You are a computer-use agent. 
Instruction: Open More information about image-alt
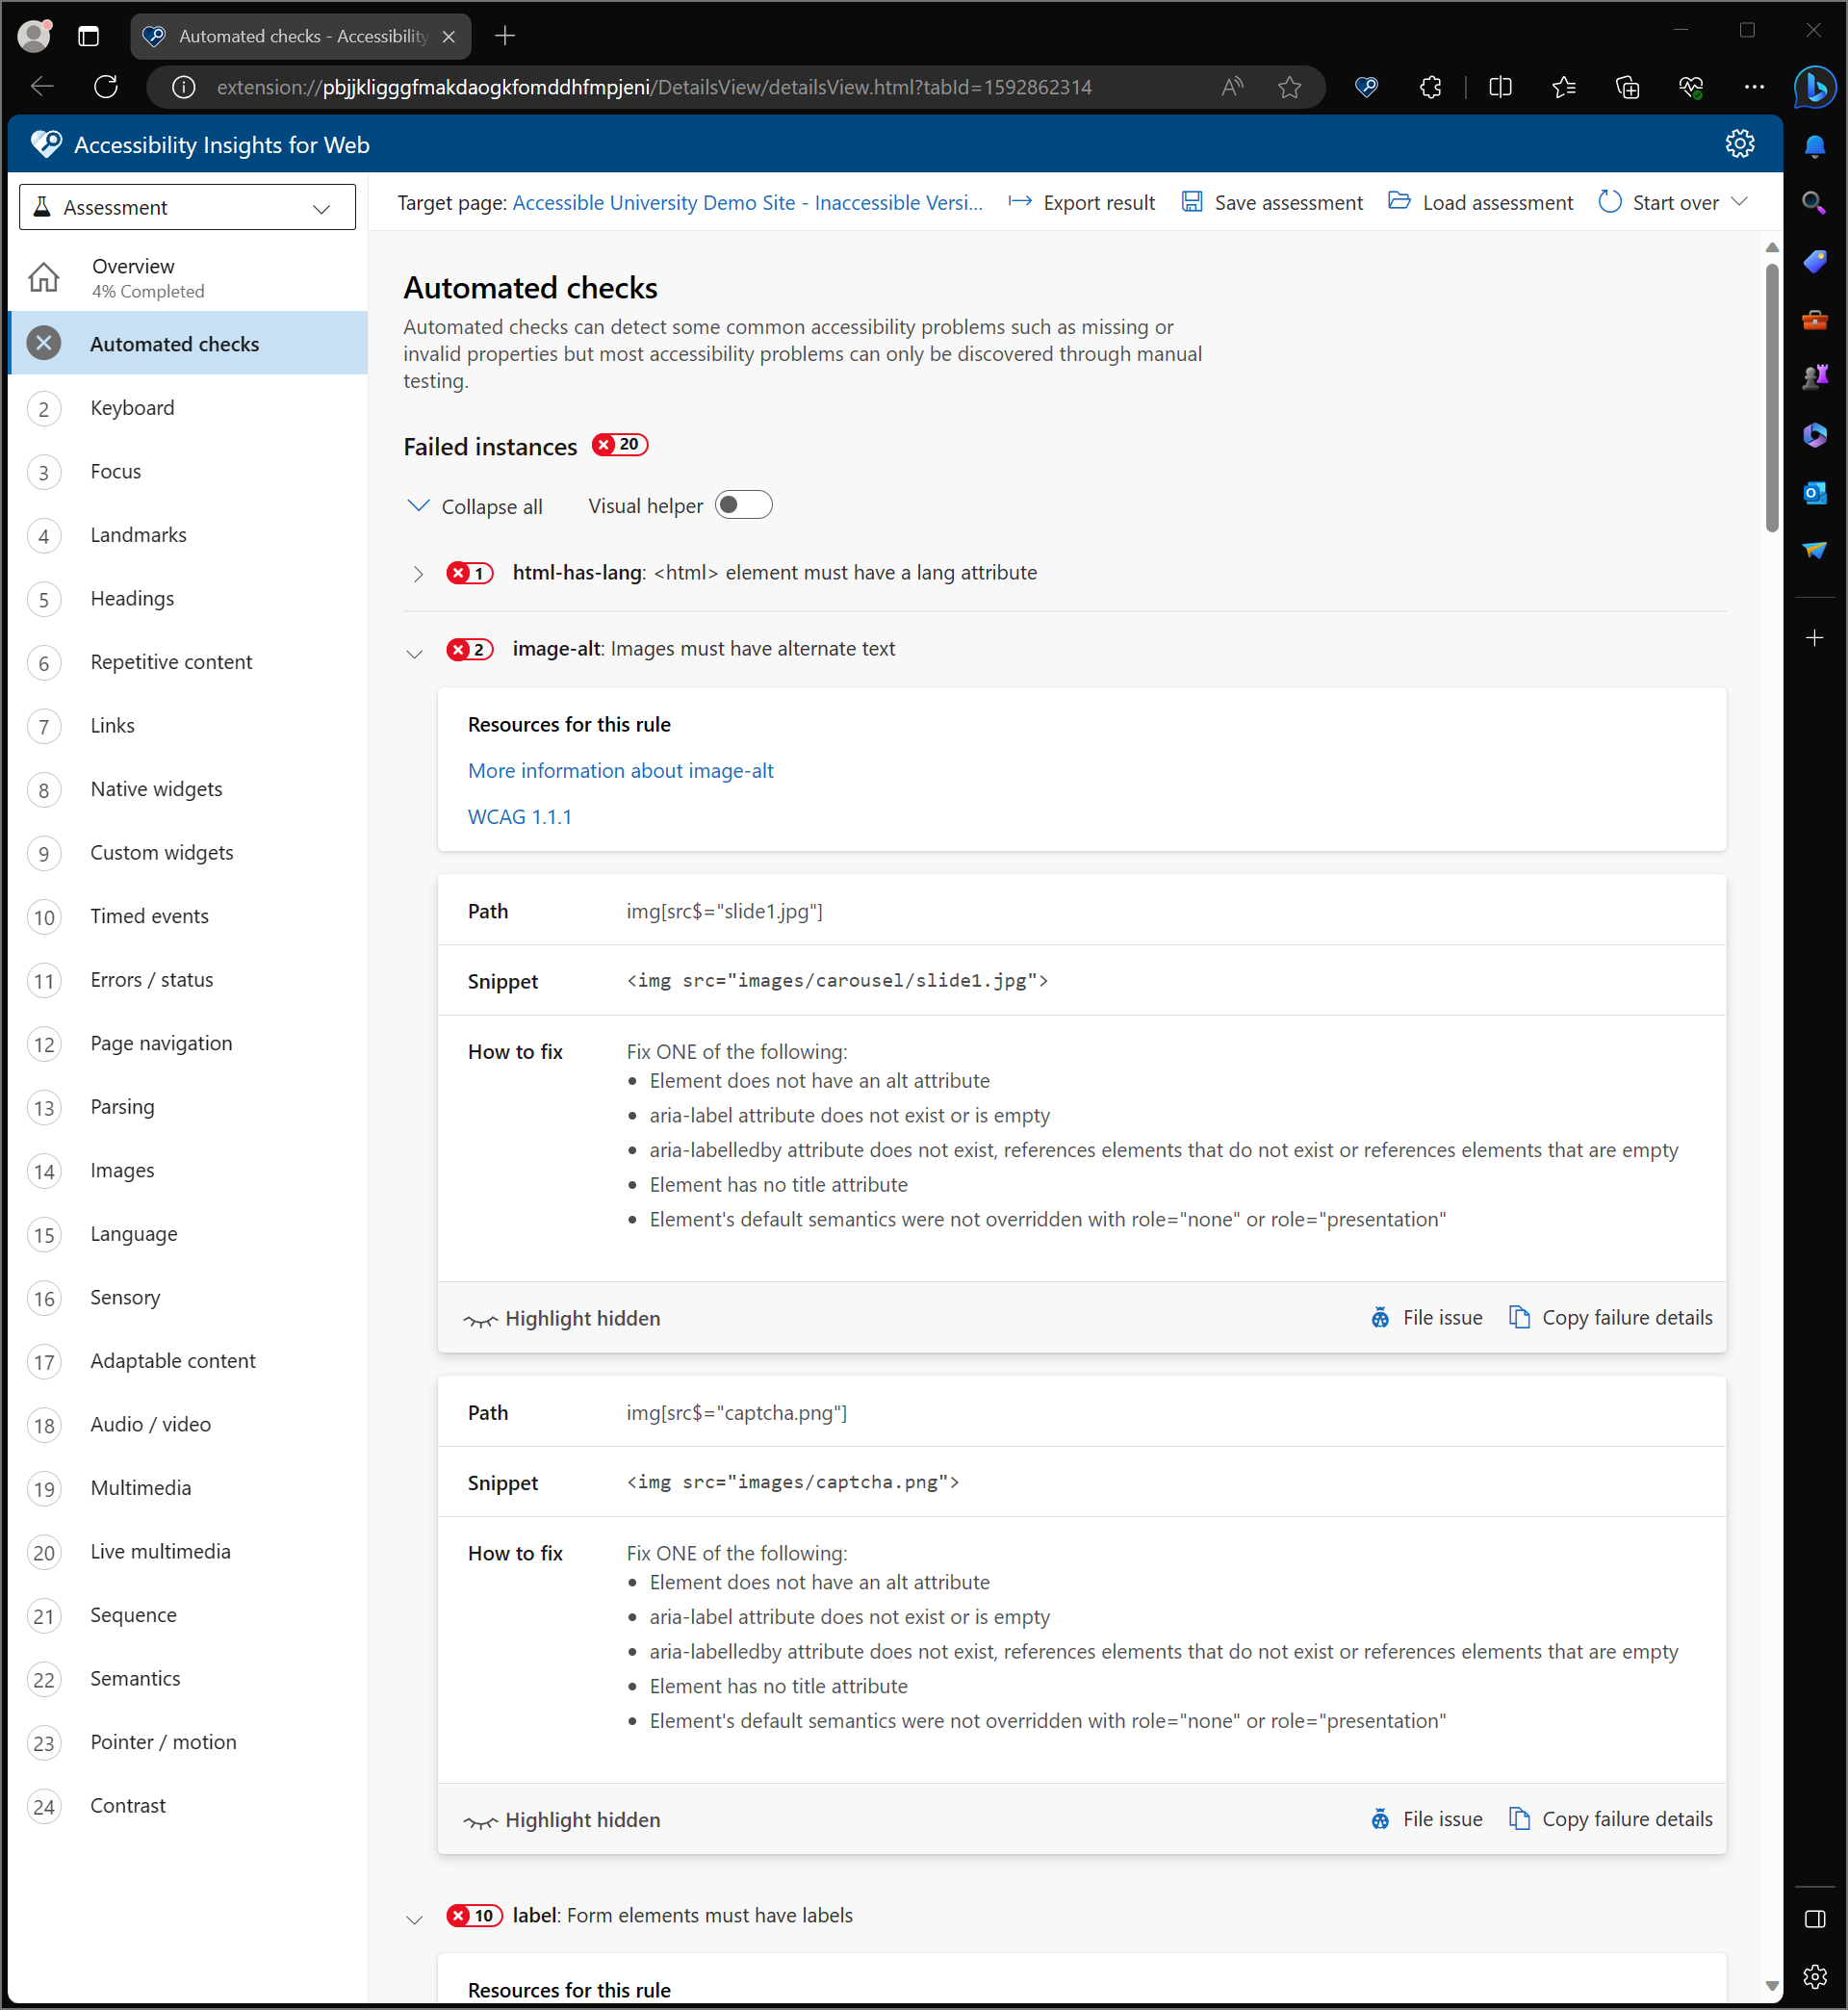click(620, 768)
